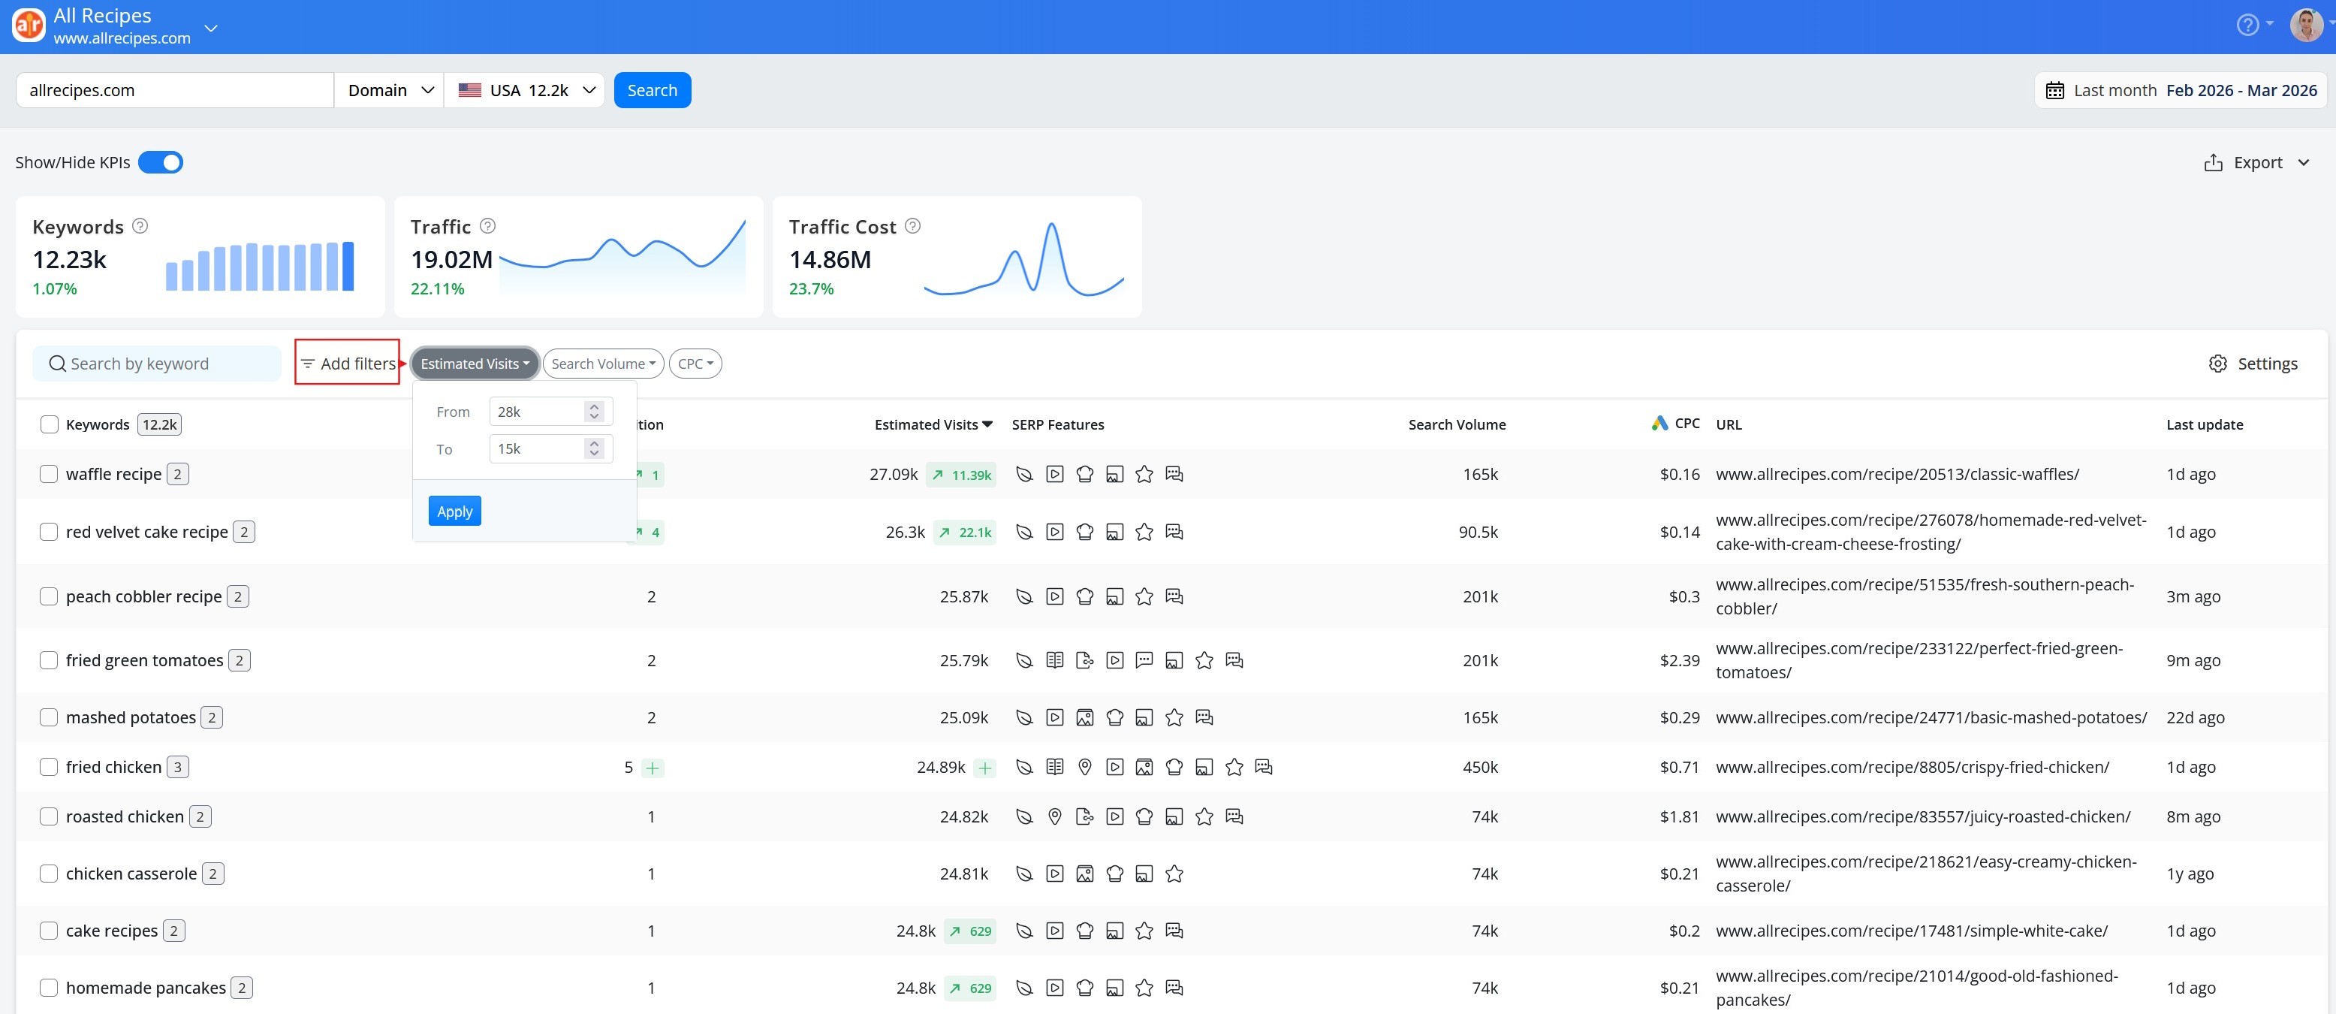Click the filter lines icon in Add filters
2336x1014 pixels.
tap(309, 364)
